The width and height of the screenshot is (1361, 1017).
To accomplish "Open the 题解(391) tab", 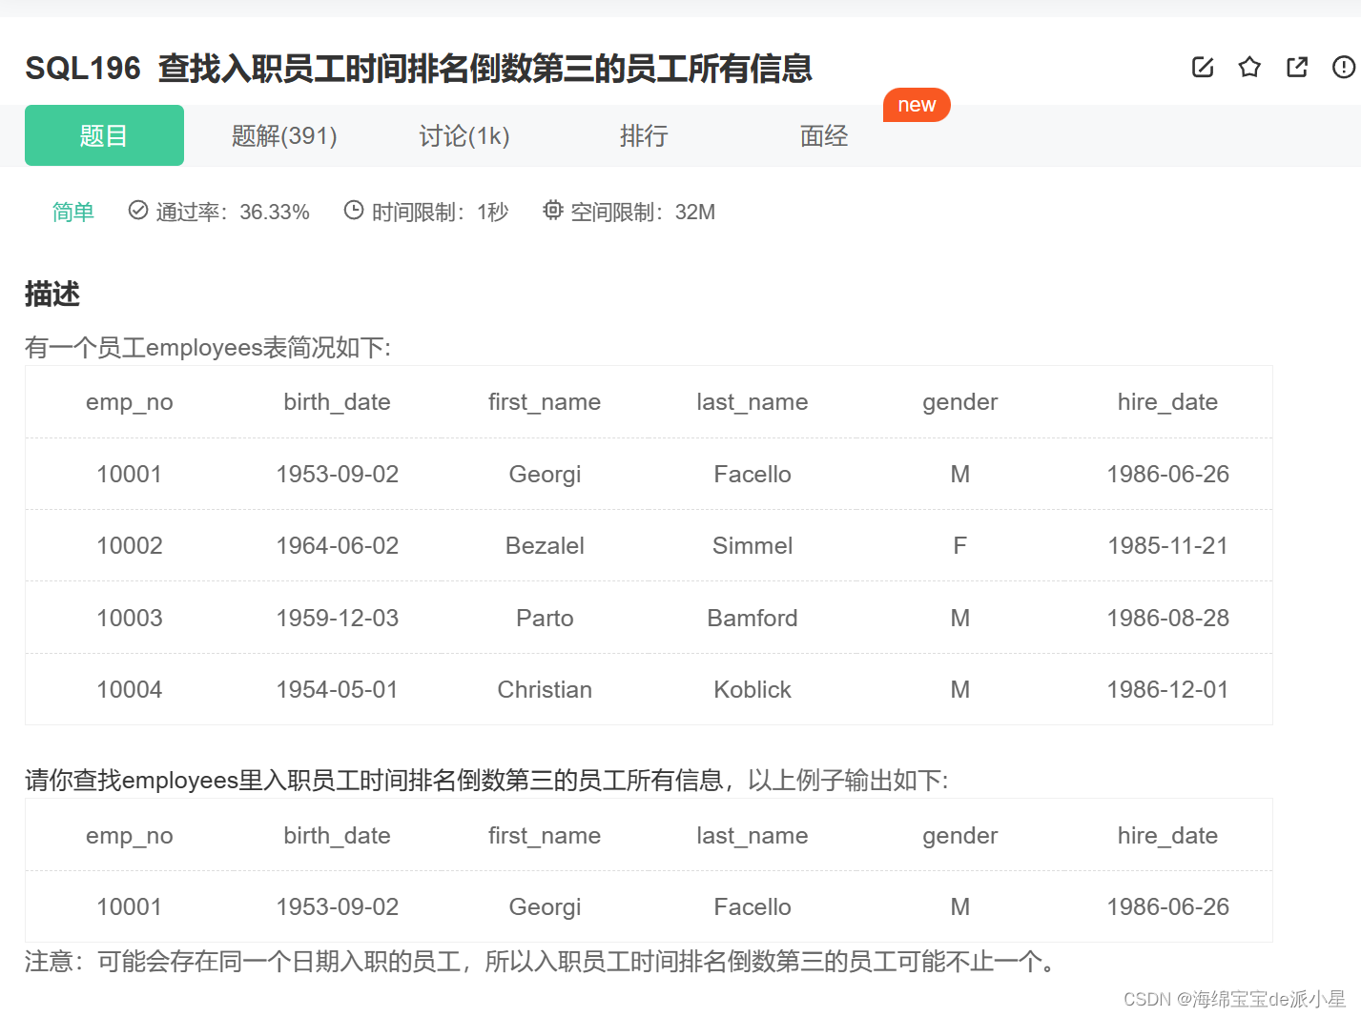I will 284,135.
